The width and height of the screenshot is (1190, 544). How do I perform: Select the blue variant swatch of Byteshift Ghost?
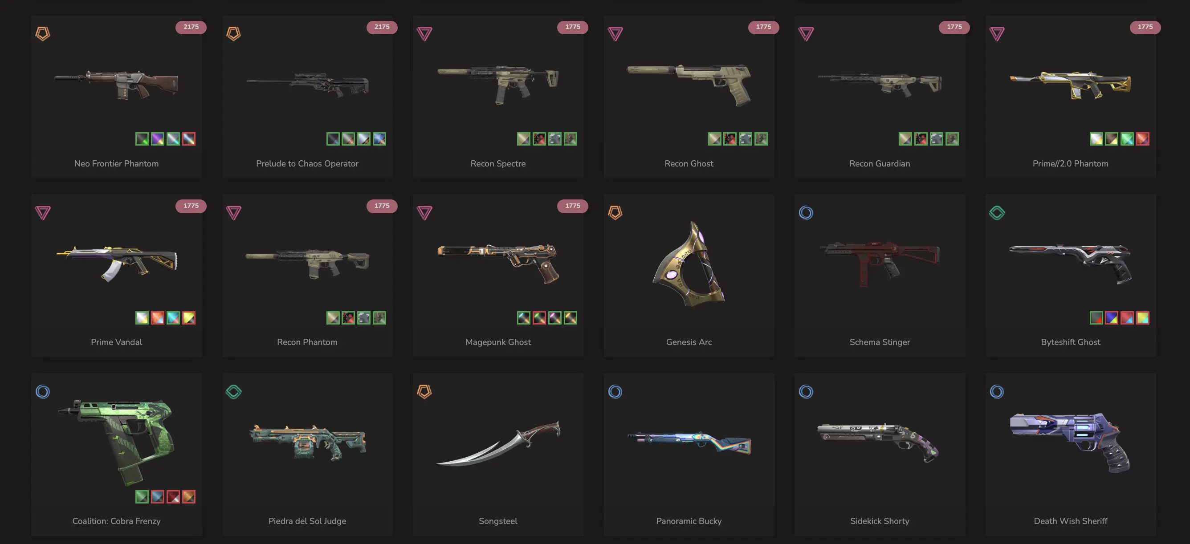(x=1112, y=318)
